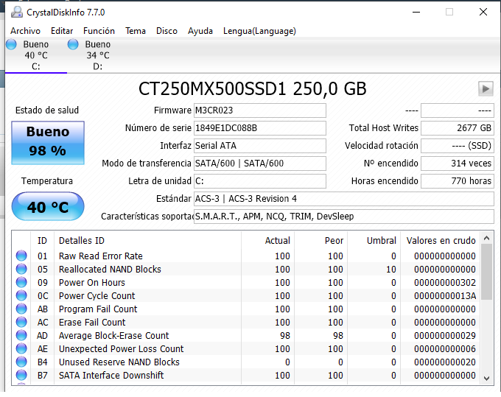
Task: Open the Disco menu
Action: click(x=167, y=31)
